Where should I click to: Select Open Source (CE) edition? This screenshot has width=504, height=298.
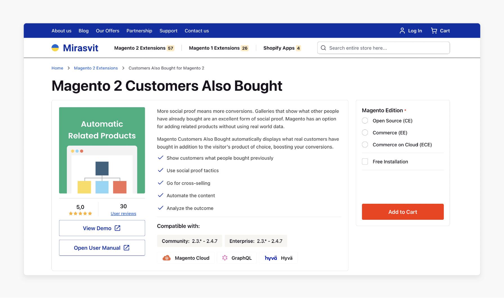click(365, 121)
